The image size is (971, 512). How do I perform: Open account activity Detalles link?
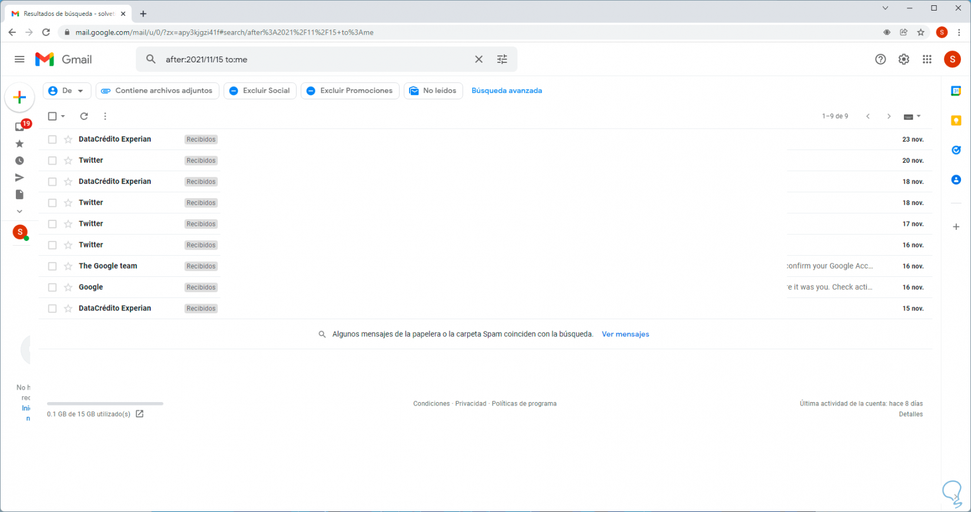click(911, 414)
